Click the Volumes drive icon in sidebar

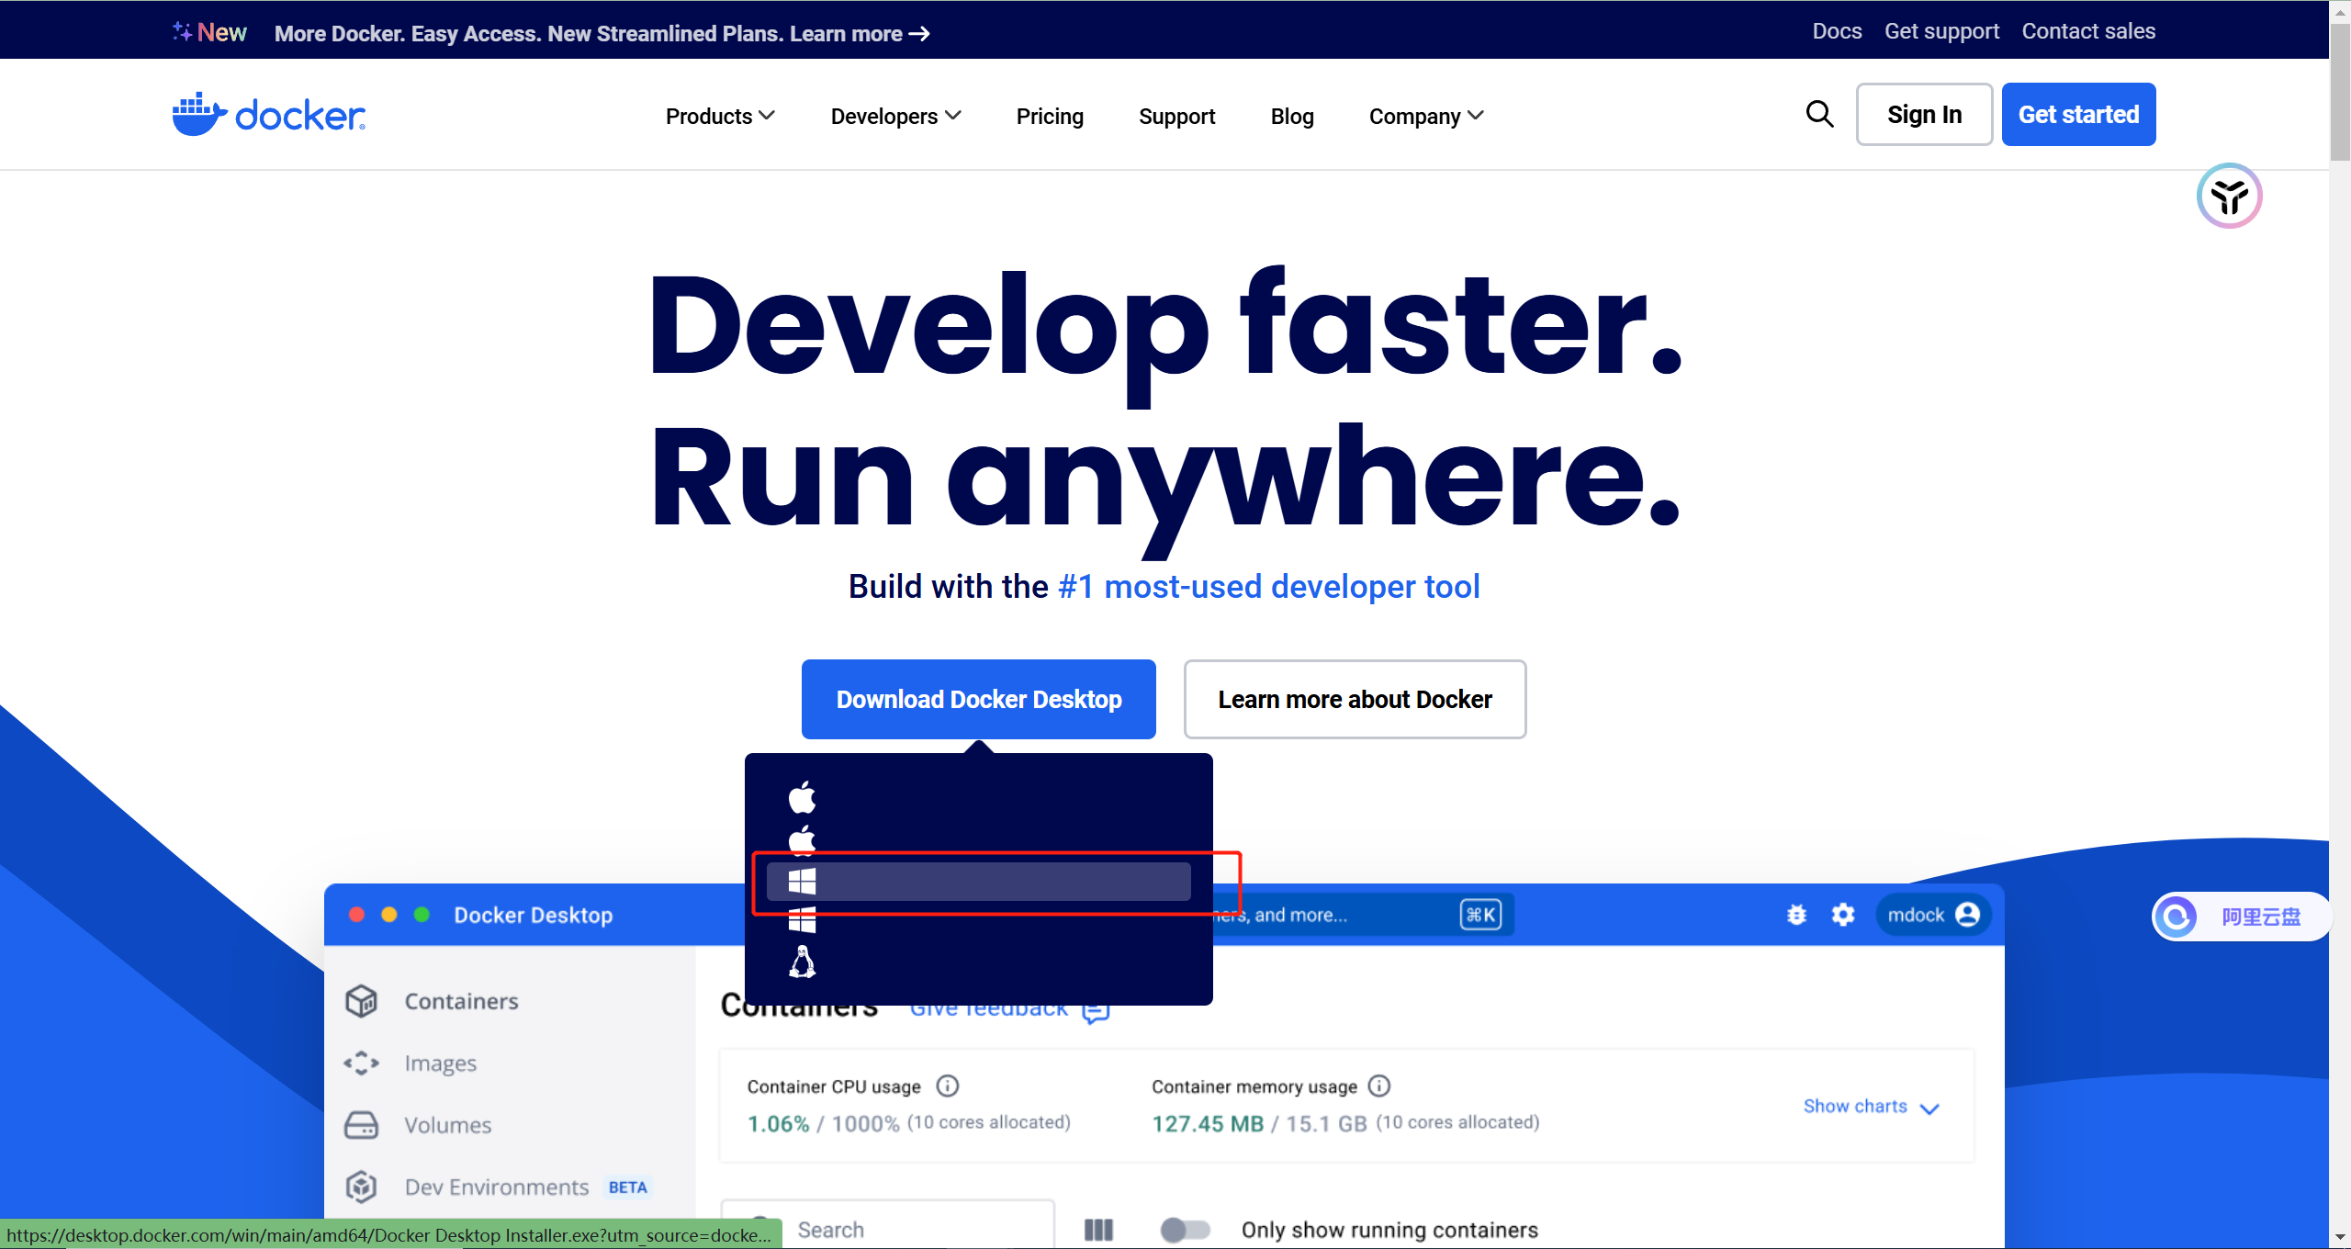[x=361, y=1125]
